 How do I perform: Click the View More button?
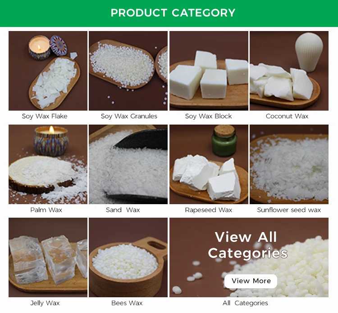pyautogui.click(x=251, y=281)
